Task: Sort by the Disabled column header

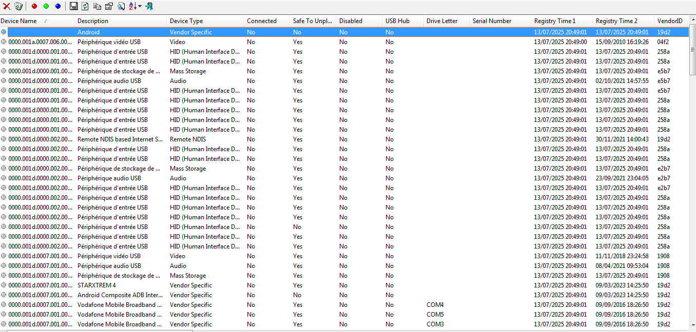Action: pyautogui.click(x=360, y=21)
